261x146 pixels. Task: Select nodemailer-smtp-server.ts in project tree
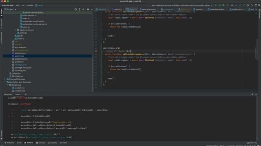(34, 24)
